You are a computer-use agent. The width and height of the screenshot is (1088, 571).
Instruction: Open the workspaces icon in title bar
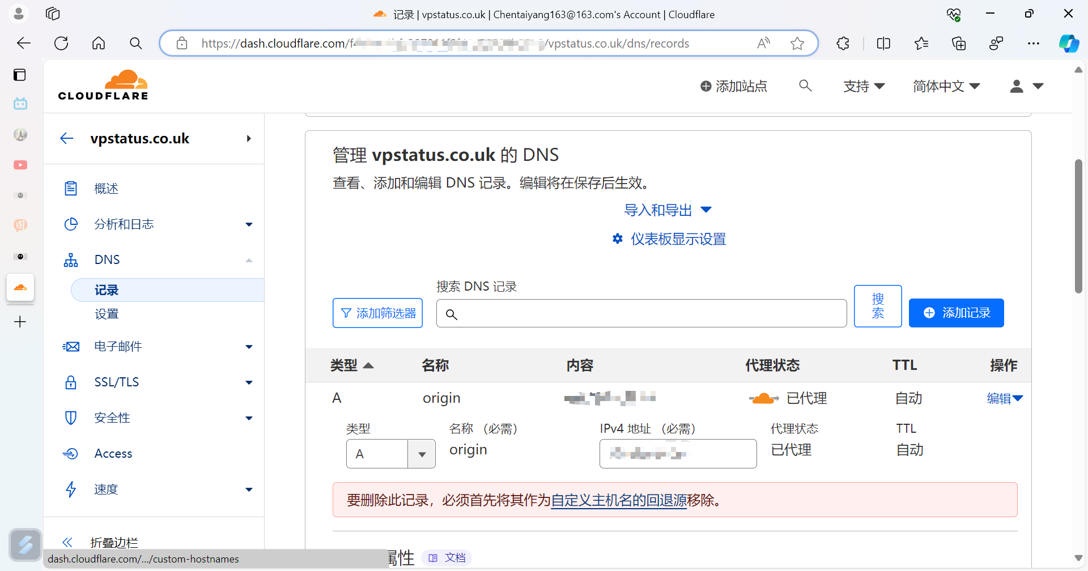click(53, 14)
